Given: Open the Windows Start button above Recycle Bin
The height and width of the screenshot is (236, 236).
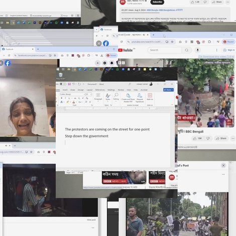Looking at the screenshot, I should pos(58,69).
